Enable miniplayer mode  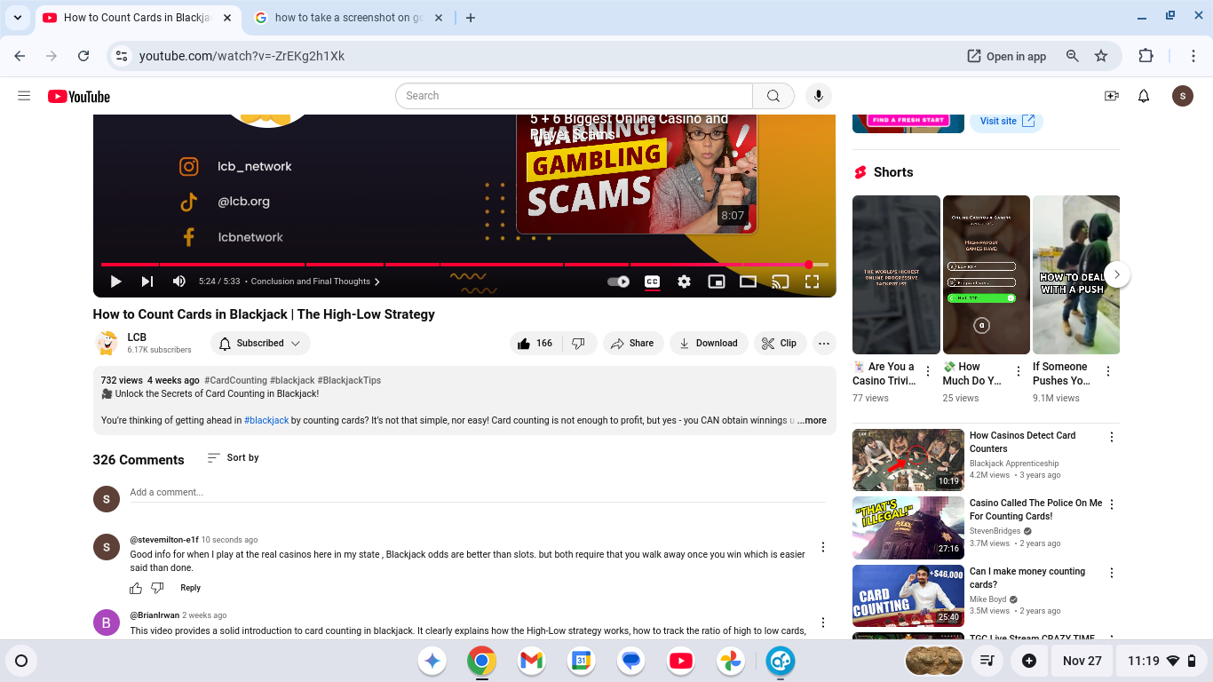716,282
